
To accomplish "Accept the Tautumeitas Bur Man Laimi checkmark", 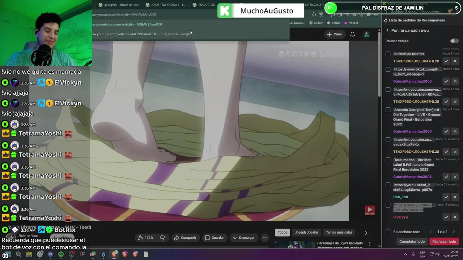I will click(446, 177).
